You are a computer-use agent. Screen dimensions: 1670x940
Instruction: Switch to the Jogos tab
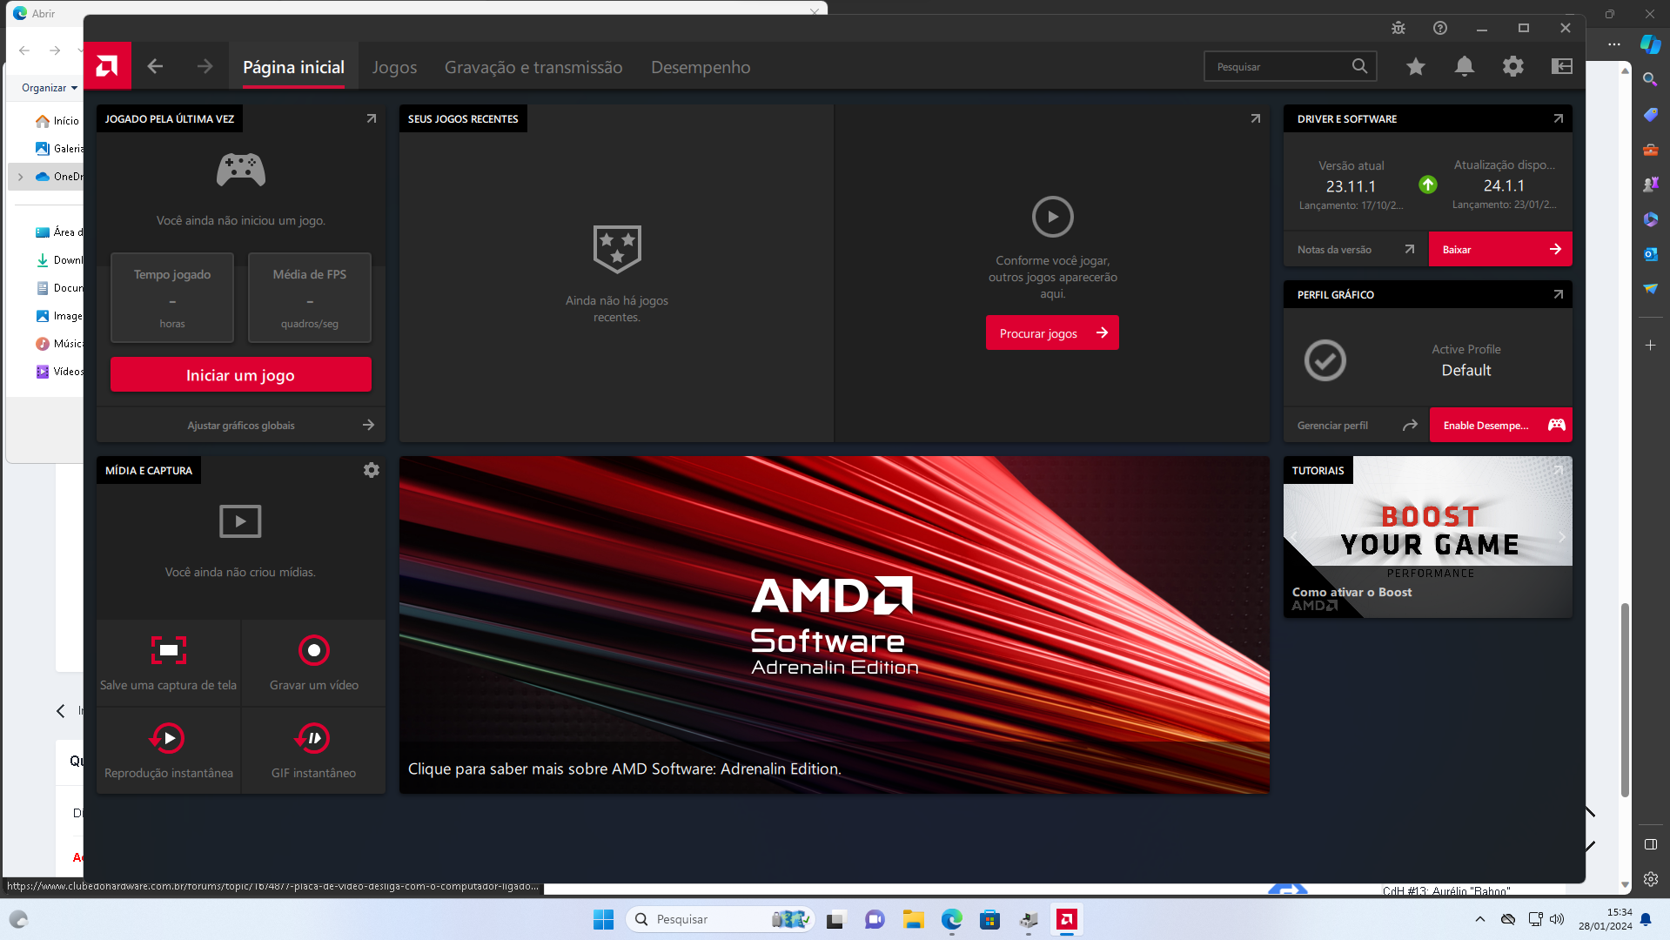coord(394,67)
